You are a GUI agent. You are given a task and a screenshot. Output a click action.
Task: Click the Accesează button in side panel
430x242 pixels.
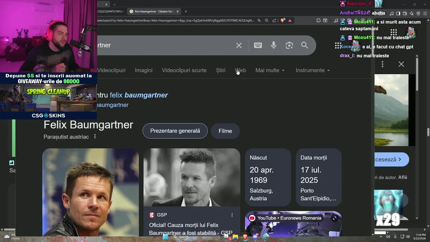click(391, 160)
